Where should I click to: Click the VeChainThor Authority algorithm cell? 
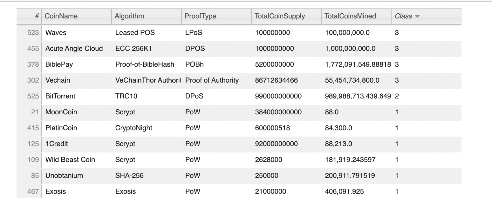pyautogui.click(x=147, y=80)
